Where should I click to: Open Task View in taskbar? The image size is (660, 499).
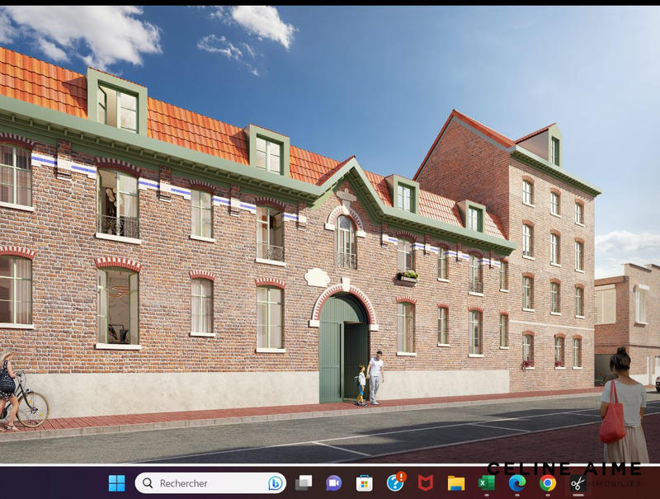(x=304, y=483)
